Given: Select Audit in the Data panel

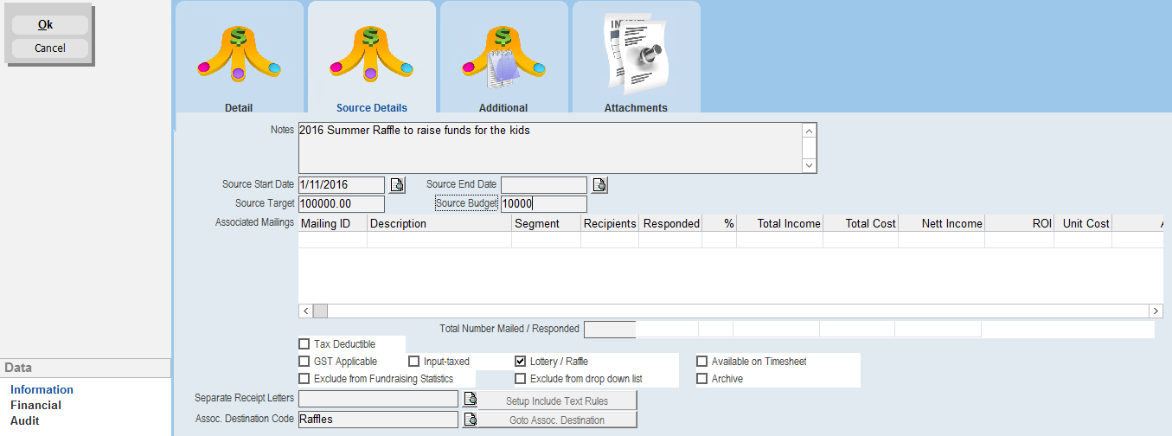Looking at the screenshot, I should click(x=25, y=420).
